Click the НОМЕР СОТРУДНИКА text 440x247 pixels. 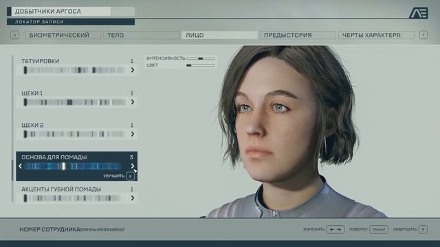click(49, 229)
